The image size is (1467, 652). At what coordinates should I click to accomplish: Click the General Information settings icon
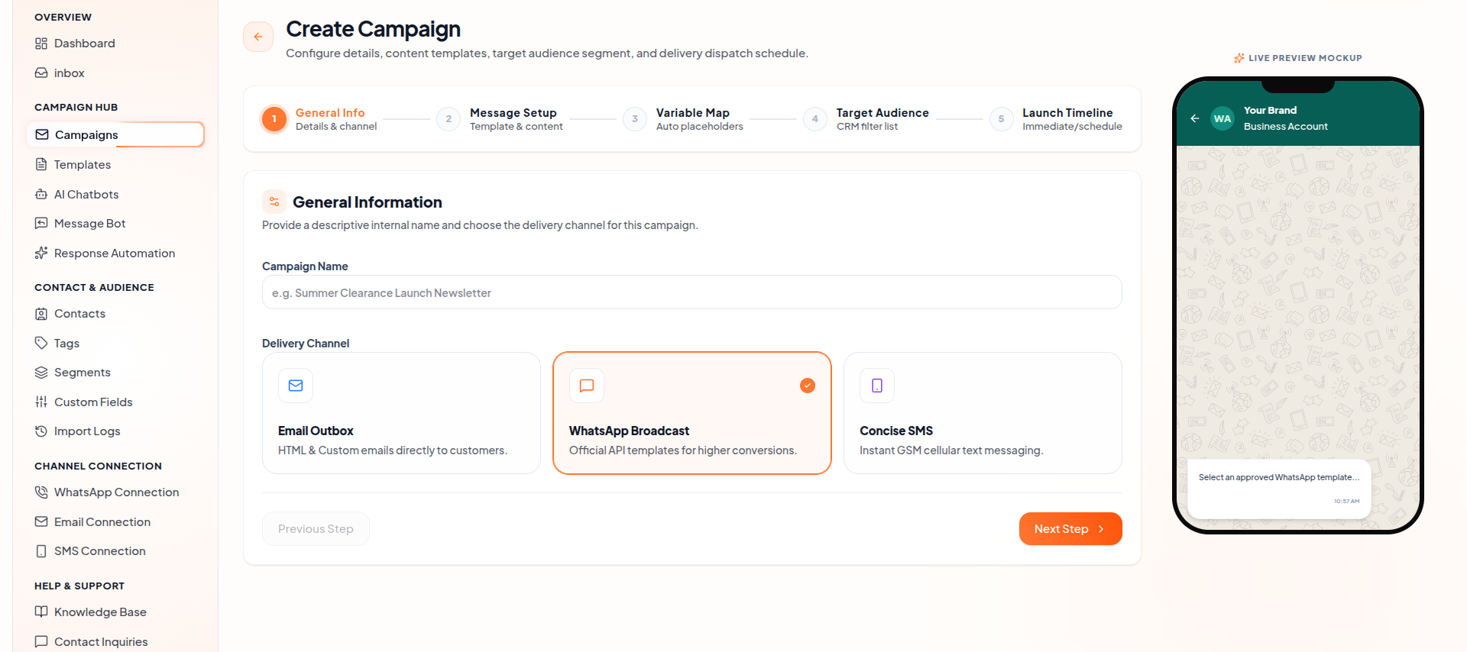tap(274, 202)
